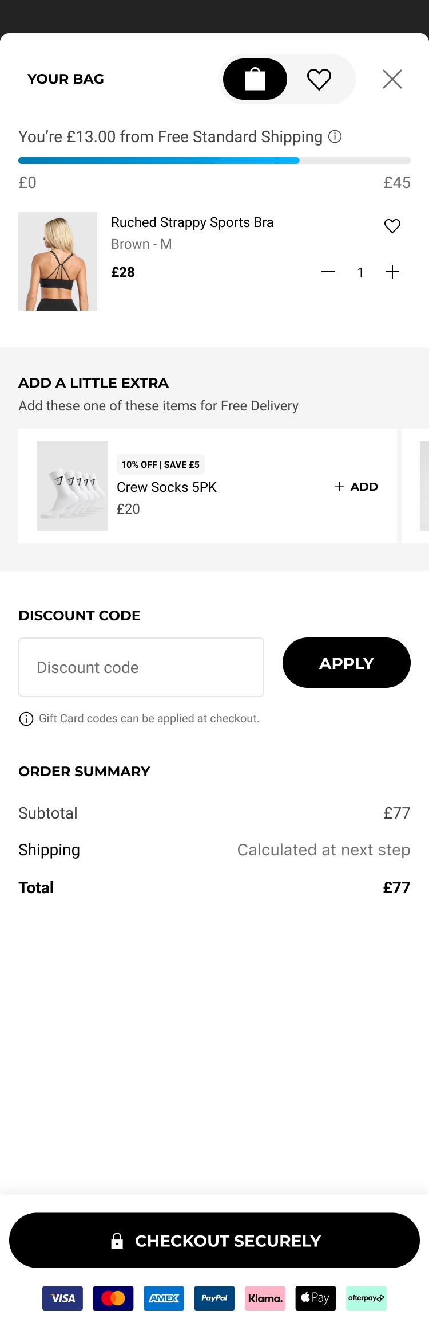The width and height of the screenshot is (429, 1330).
Task: Click the Mastercard payment icon
Action: tap(113, 1298)
